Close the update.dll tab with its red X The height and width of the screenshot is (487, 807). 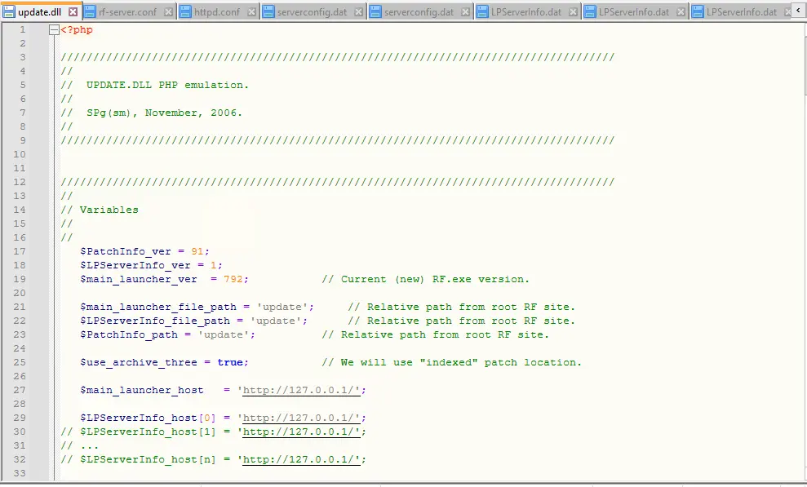pyautogui.click(x=73, y=11)
